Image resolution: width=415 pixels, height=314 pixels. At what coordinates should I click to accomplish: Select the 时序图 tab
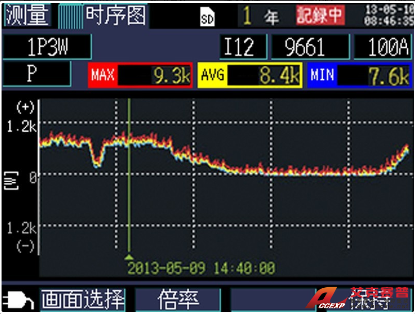coord(115,15)
